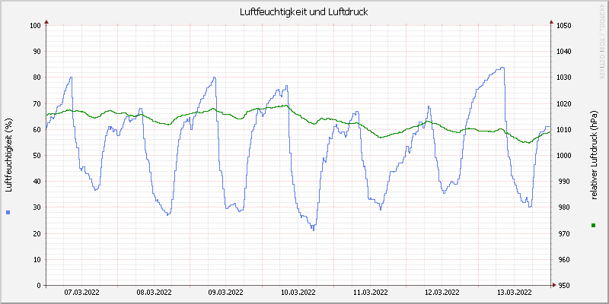Click the lowest humidity dip on 10.03.2022

point(314,230)
